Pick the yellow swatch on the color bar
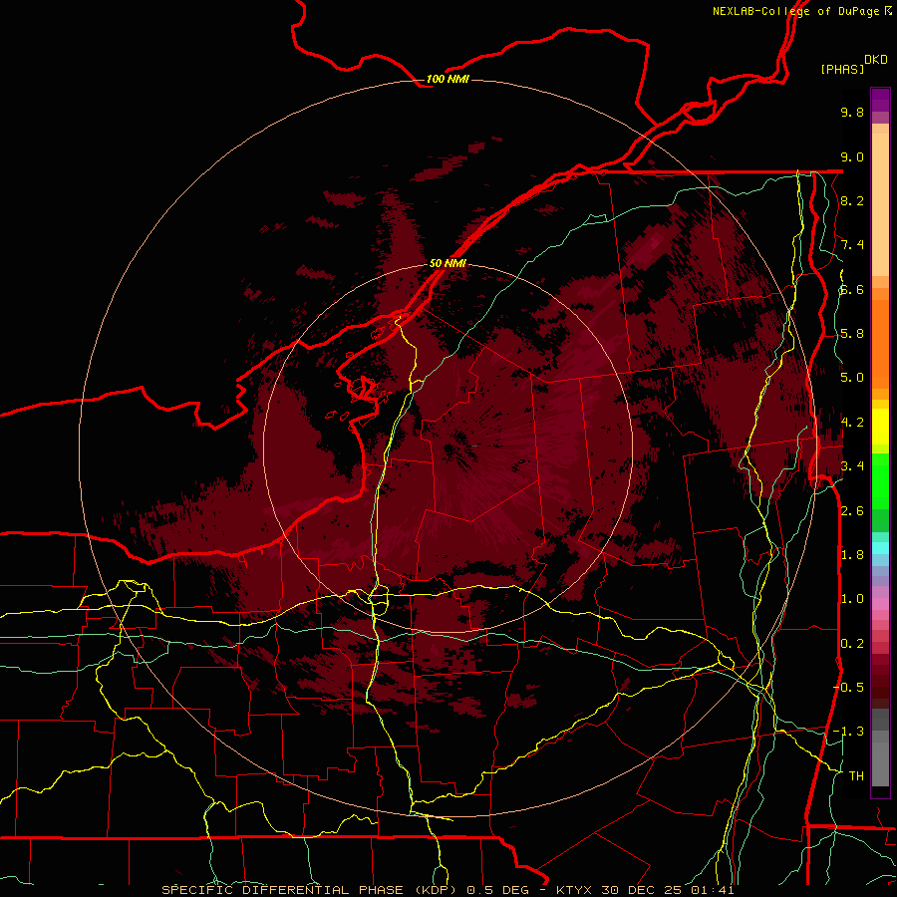The width and height of the screenshot is (897, 897). tap(880, 426)
